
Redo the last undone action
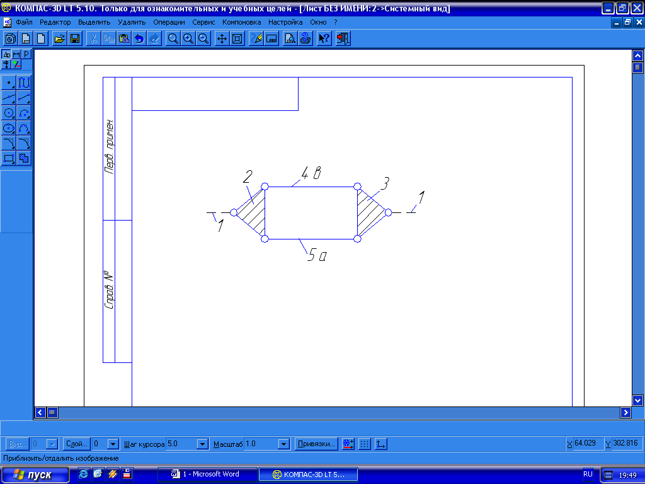point(154,38)
